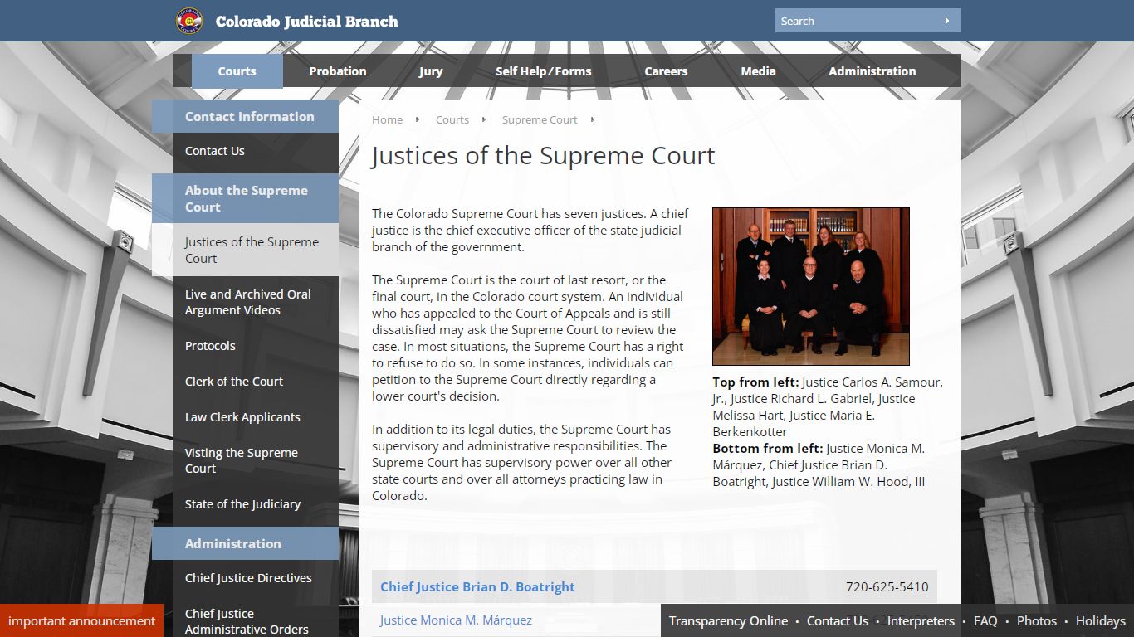Click the photo caption 'Top from left:'
This screenshot has width=1134, height=637.
pyautogui.click(x=755, y=382)
